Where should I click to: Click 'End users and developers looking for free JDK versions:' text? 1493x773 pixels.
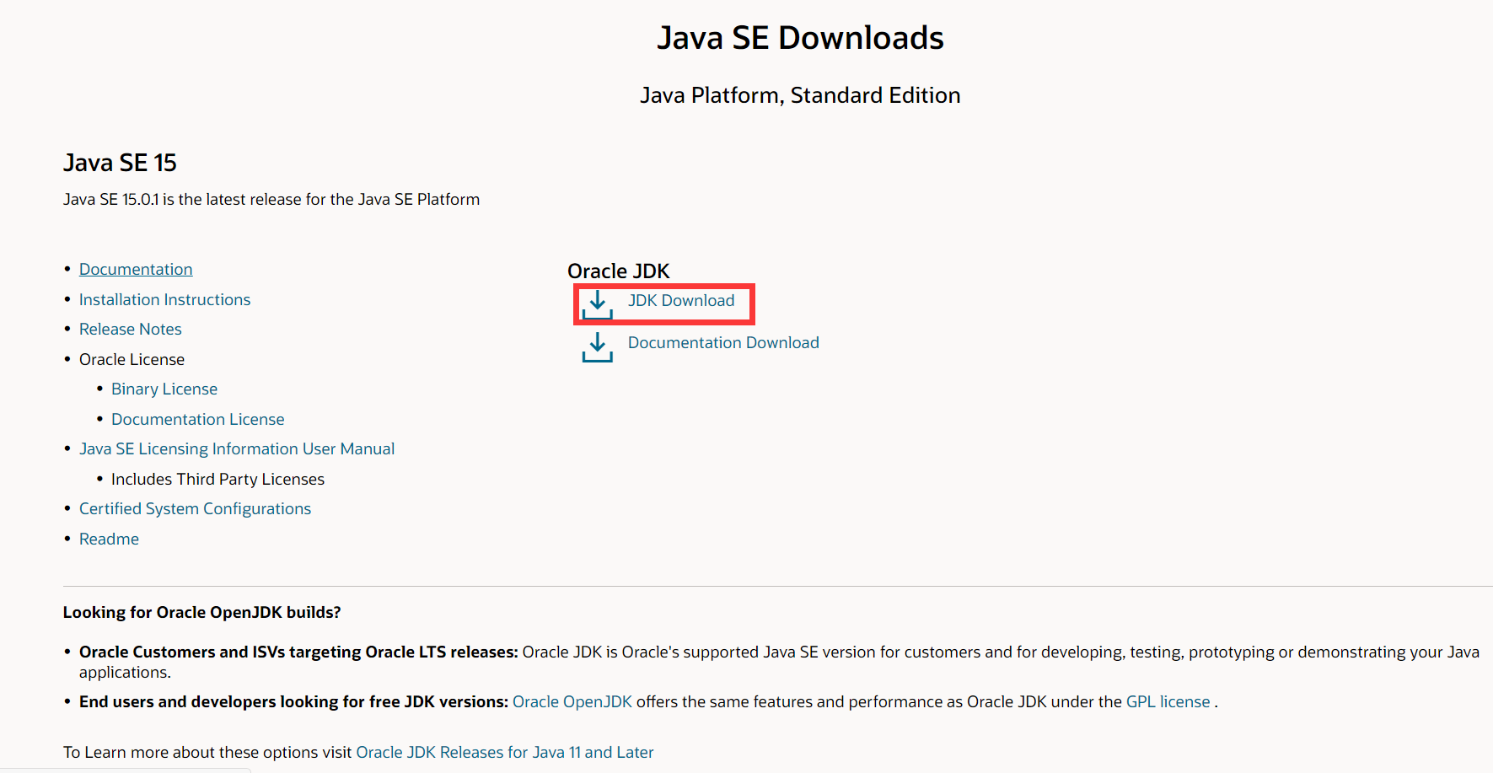pyautogui.click(x=293, y=702)
